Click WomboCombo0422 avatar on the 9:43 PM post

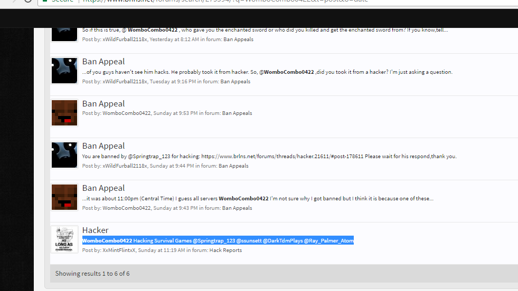coord(64,197)
